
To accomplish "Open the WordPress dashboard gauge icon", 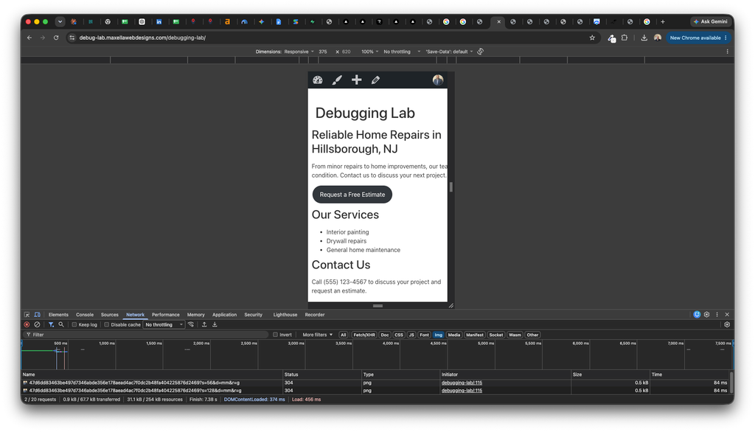I will tap(318, 80).
